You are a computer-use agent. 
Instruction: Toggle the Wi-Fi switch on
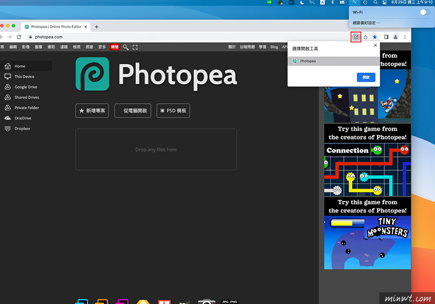(424, 12)
